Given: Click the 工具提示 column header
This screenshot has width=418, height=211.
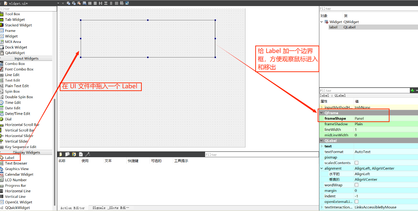Looking at the screenshot, I should (x=181, y=161).
